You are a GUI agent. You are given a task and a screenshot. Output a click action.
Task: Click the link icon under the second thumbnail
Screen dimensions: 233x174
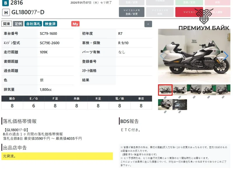[x=180, y=97]
